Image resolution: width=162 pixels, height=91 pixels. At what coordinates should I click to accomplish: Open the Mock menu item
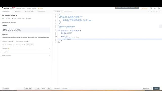[x=24, y=8]
